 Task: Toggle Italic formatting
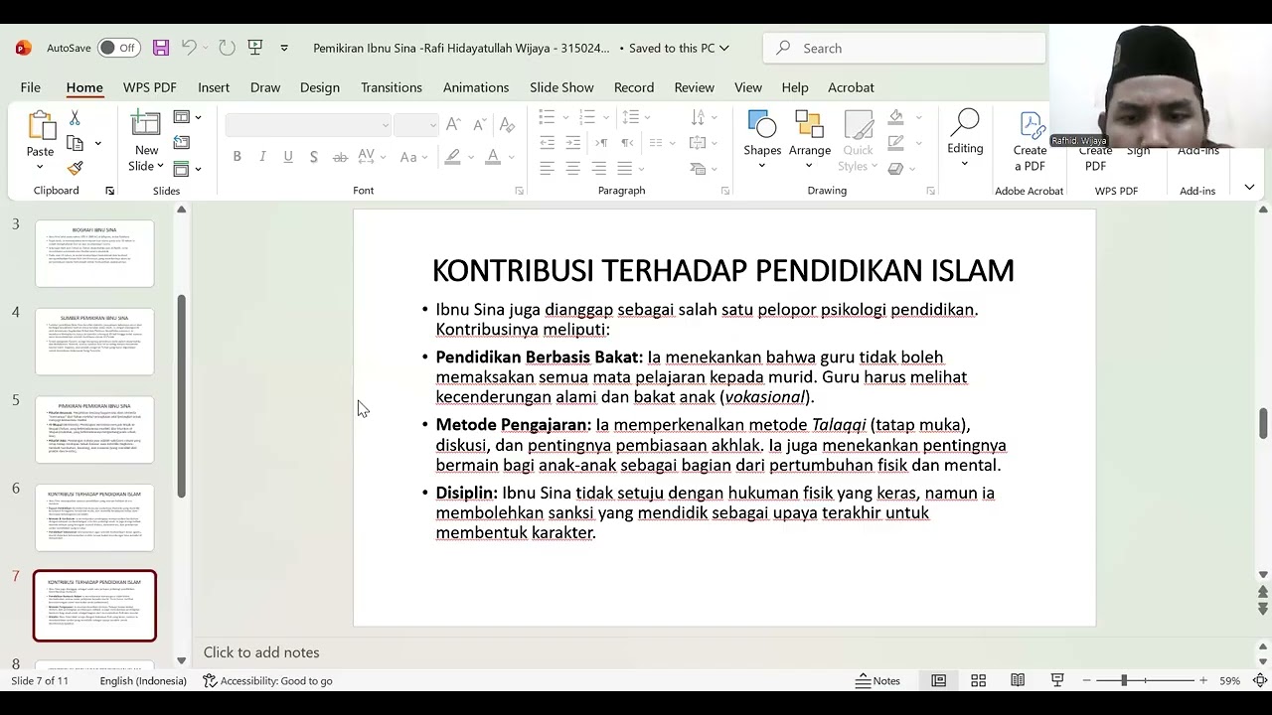click(262, 157)
